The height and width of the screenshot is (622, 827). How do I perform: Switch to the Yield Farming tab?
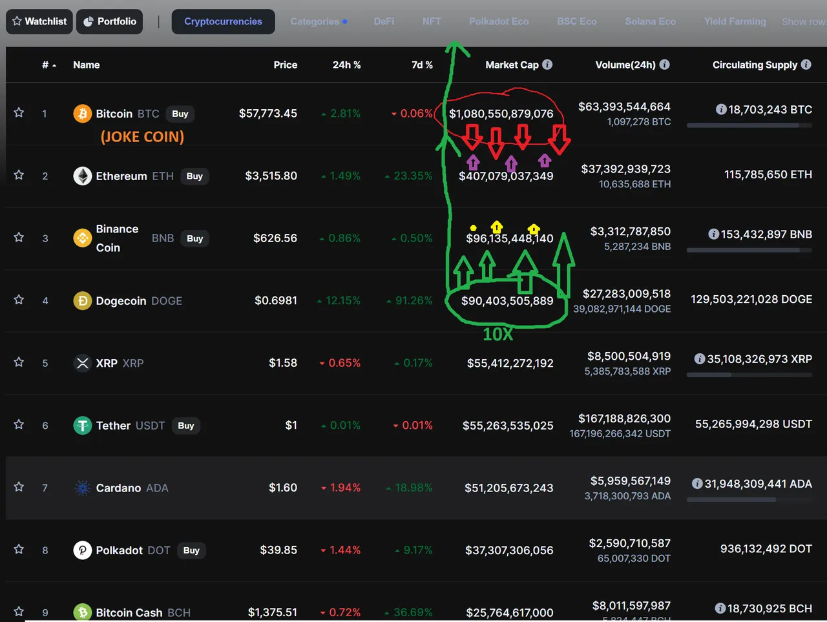tap(735, 21)
